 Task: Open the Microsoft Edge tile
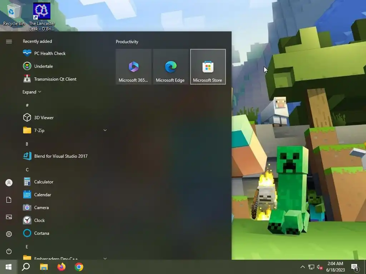pos(170,67)
